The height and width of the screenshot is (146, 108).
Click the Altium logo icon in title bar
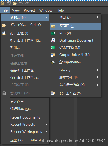[x=2, y=3]
